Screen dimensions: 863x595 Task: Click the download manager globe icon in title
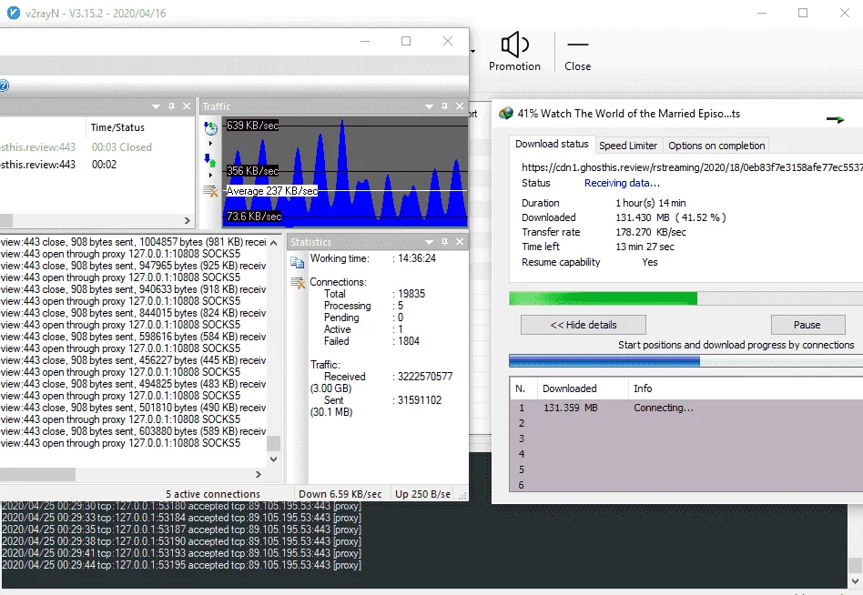click(506, 114)
